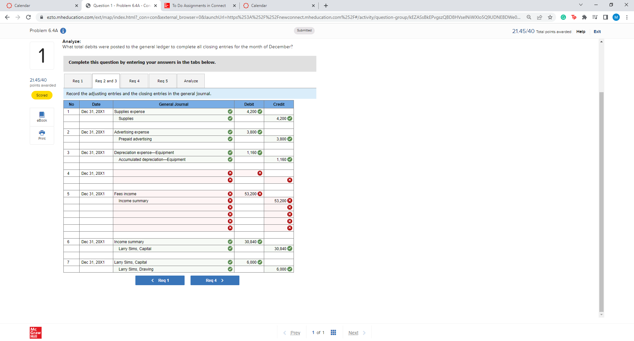Screen dimensions: 634x341
Task: Open the Analyze tab
Action: (191, 81)
